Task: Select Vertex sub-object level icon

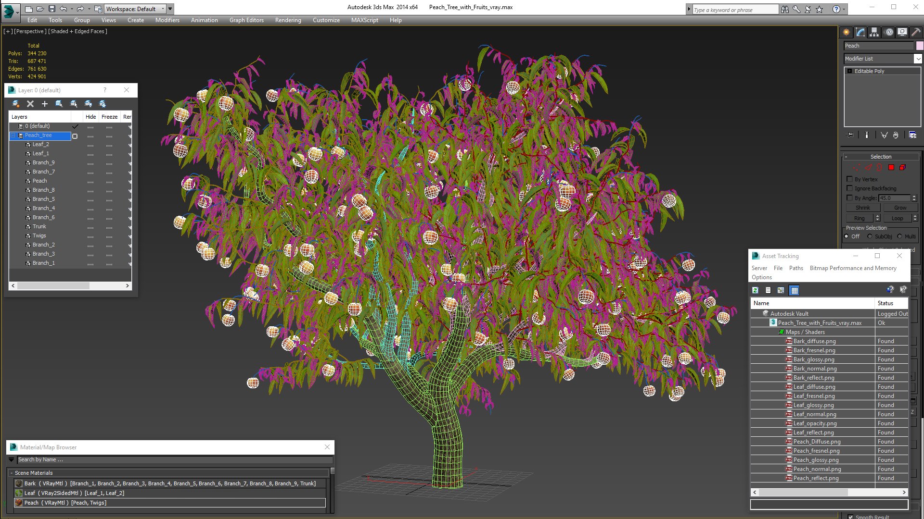Action: point(857,167)
